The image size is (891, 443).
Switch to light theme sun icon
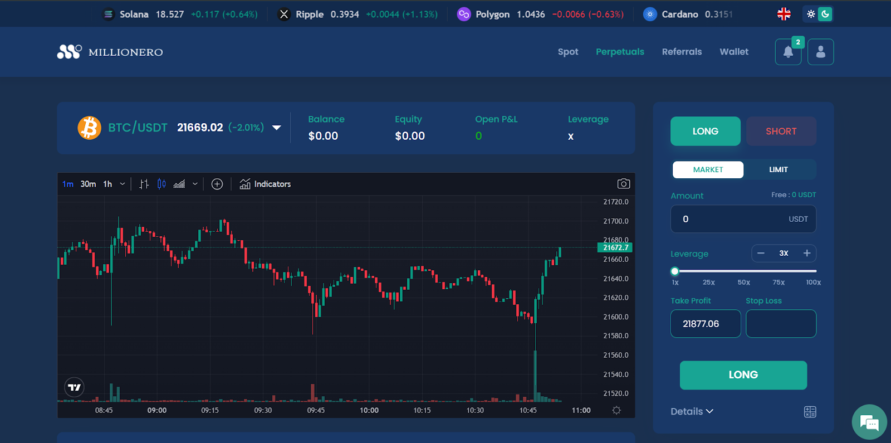[811, 14]
